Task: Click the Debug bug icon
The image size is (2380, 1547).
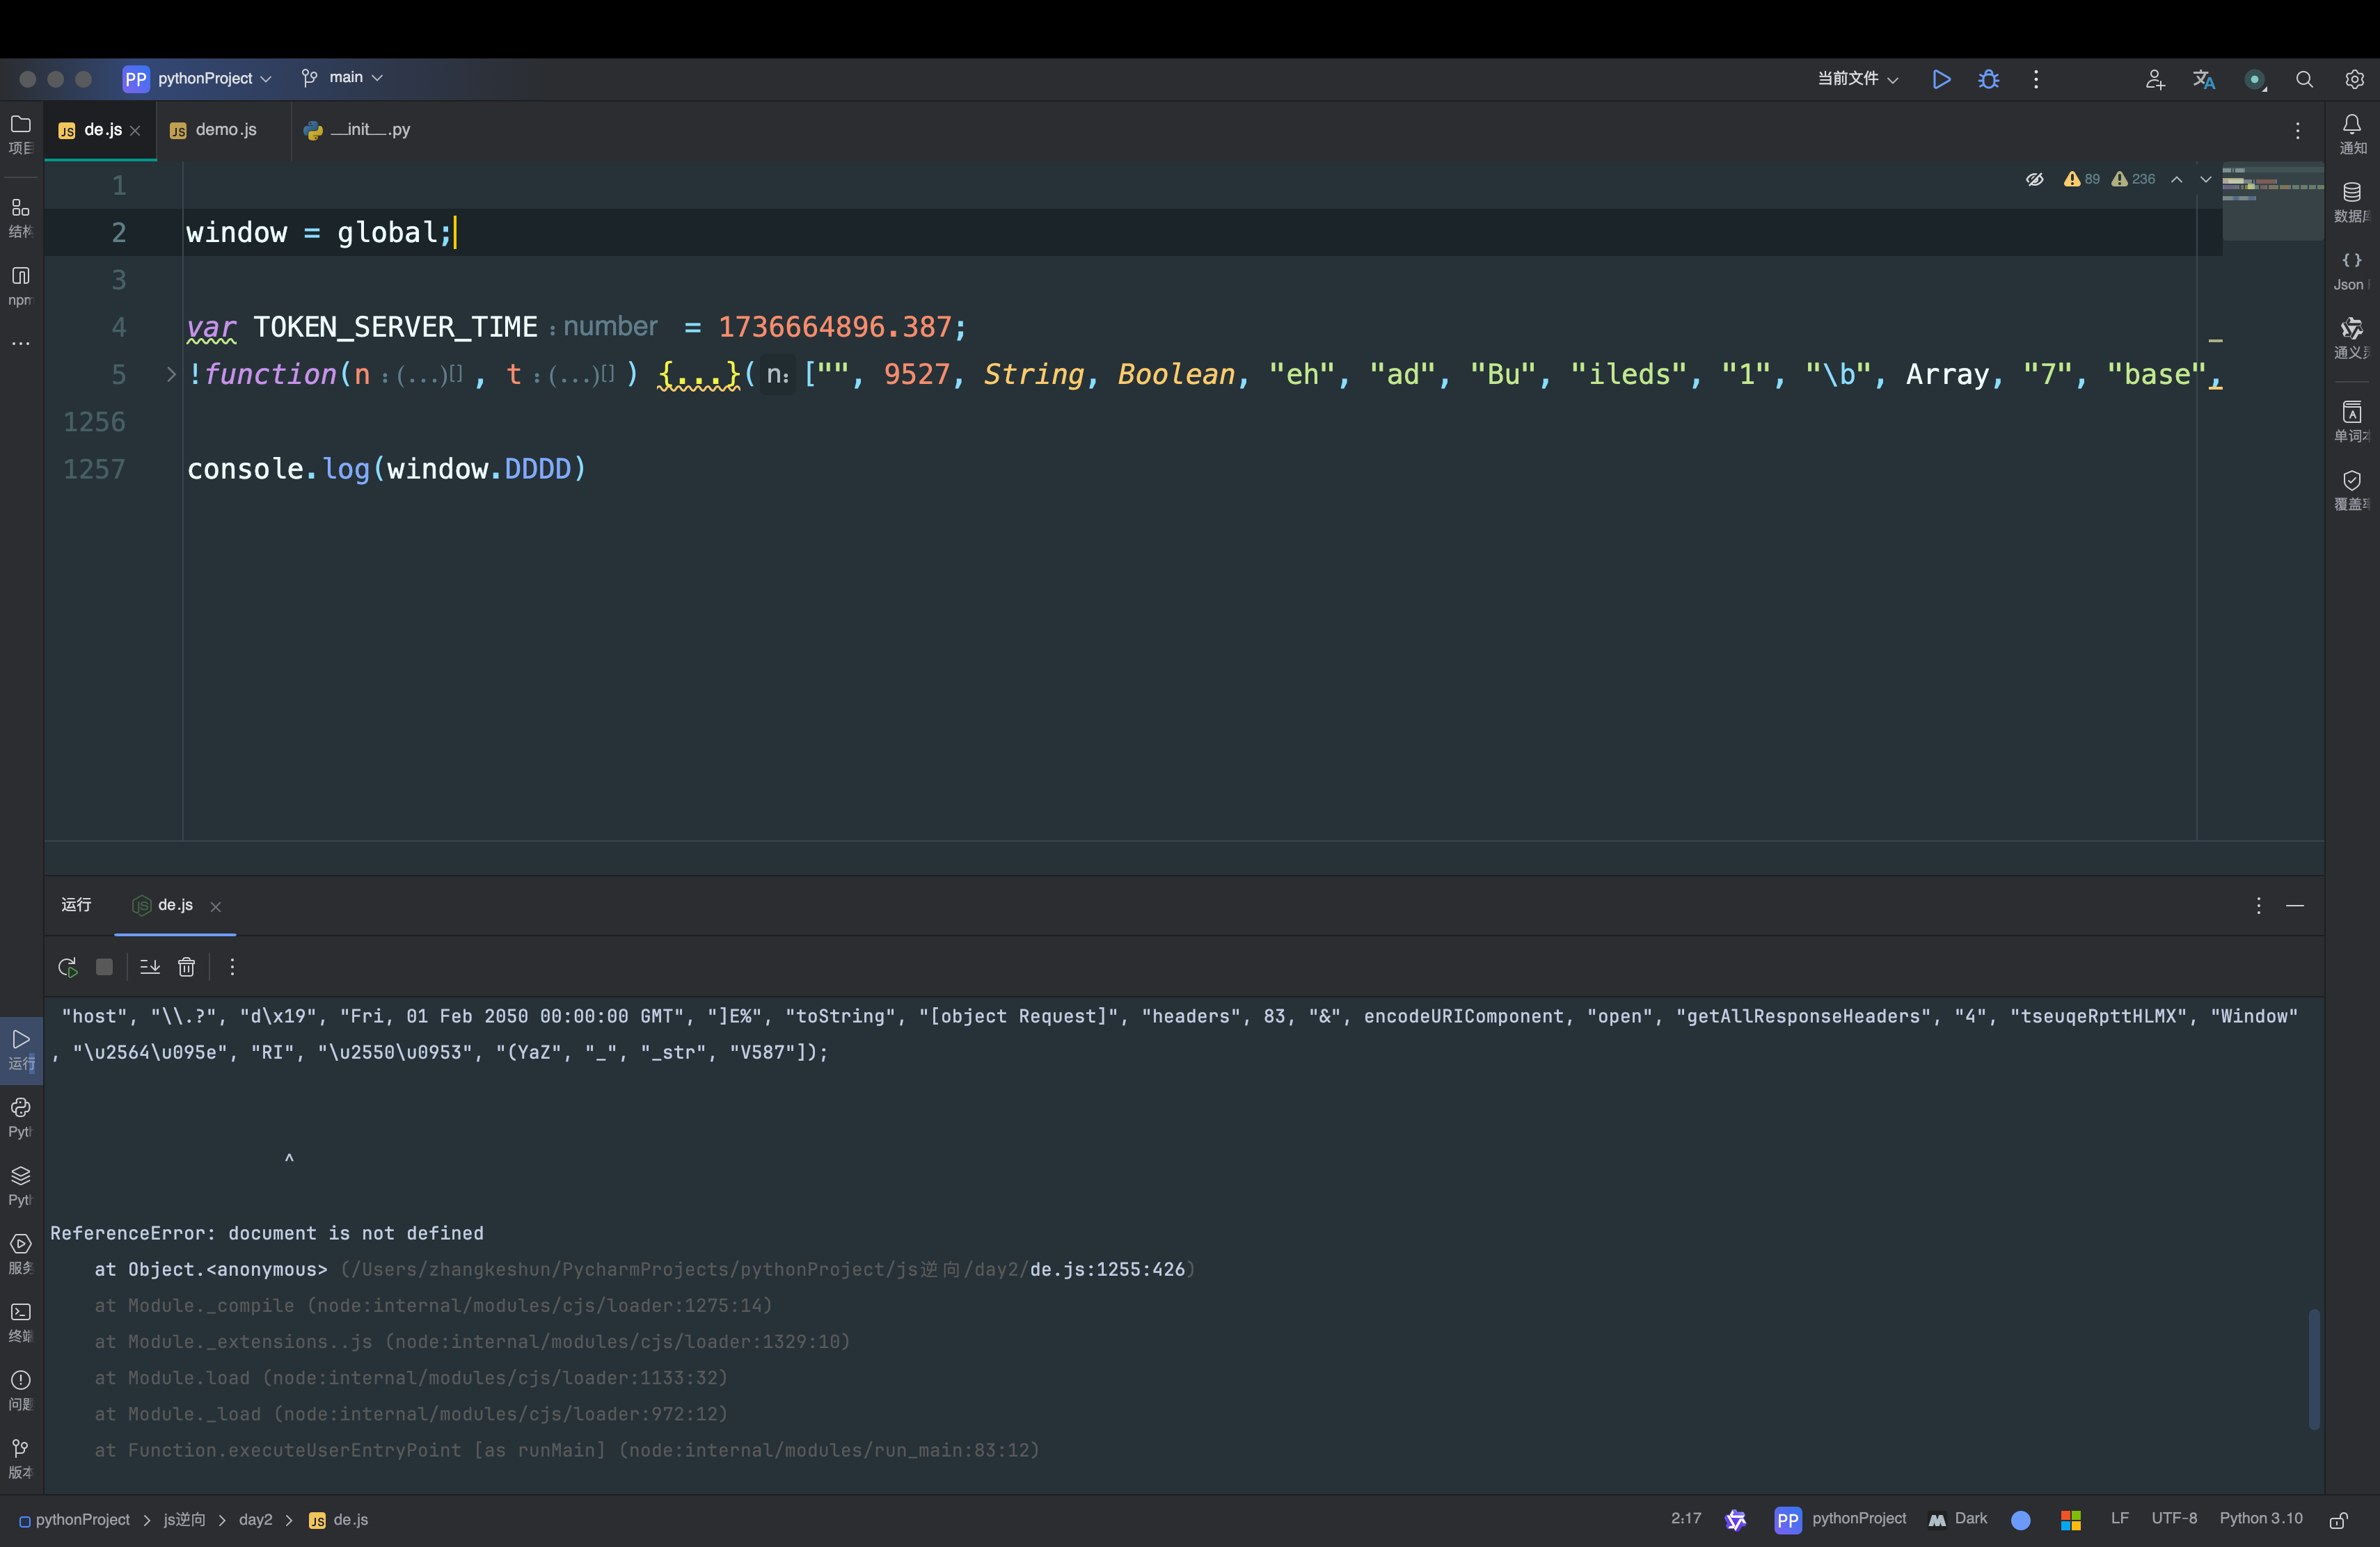Action: pyautogui.click(x=1988, y=79)
